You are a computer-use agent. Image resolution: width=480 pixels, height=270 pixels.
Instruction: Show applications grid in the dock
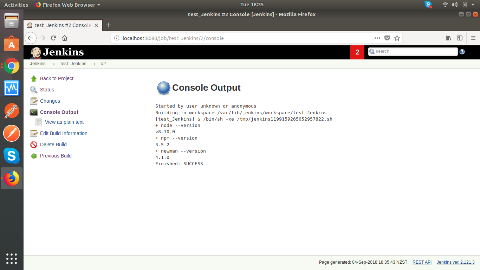pos(12,259)
